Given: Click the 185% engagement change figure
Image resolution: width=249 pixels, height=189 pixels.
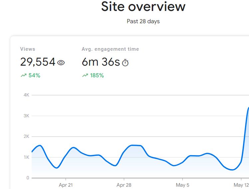Looking at the screenshot, I should [x=97, y=76].
